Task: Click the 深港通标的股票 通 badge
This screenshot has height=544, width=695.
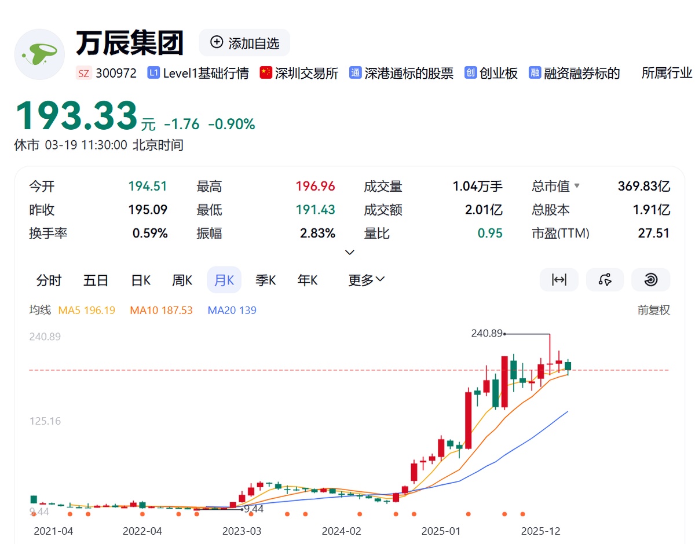Action: tap(355, 73)
